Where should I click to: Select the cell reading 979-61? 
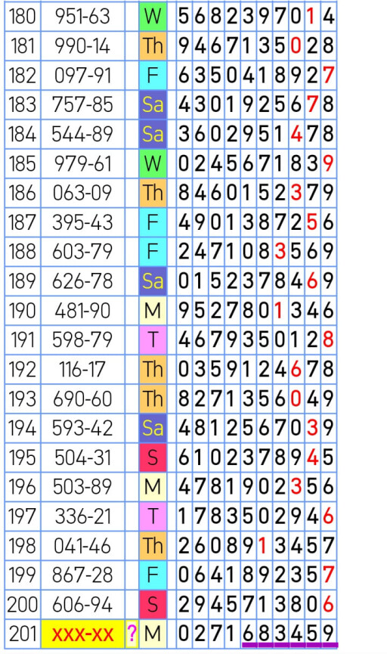tap(83, 163)
